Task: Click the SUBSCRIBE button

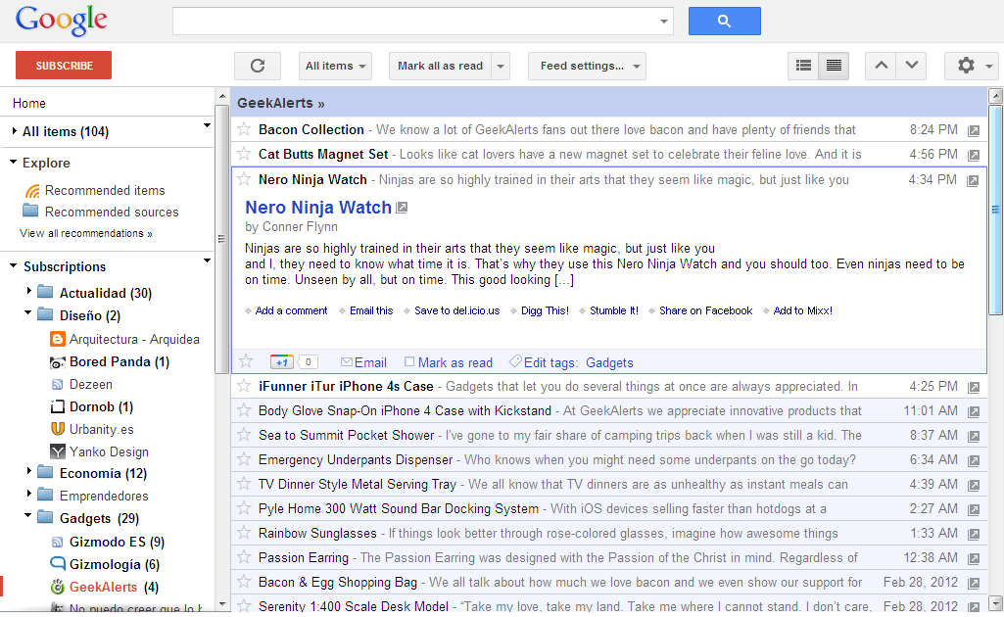Action: click(63, 65)
